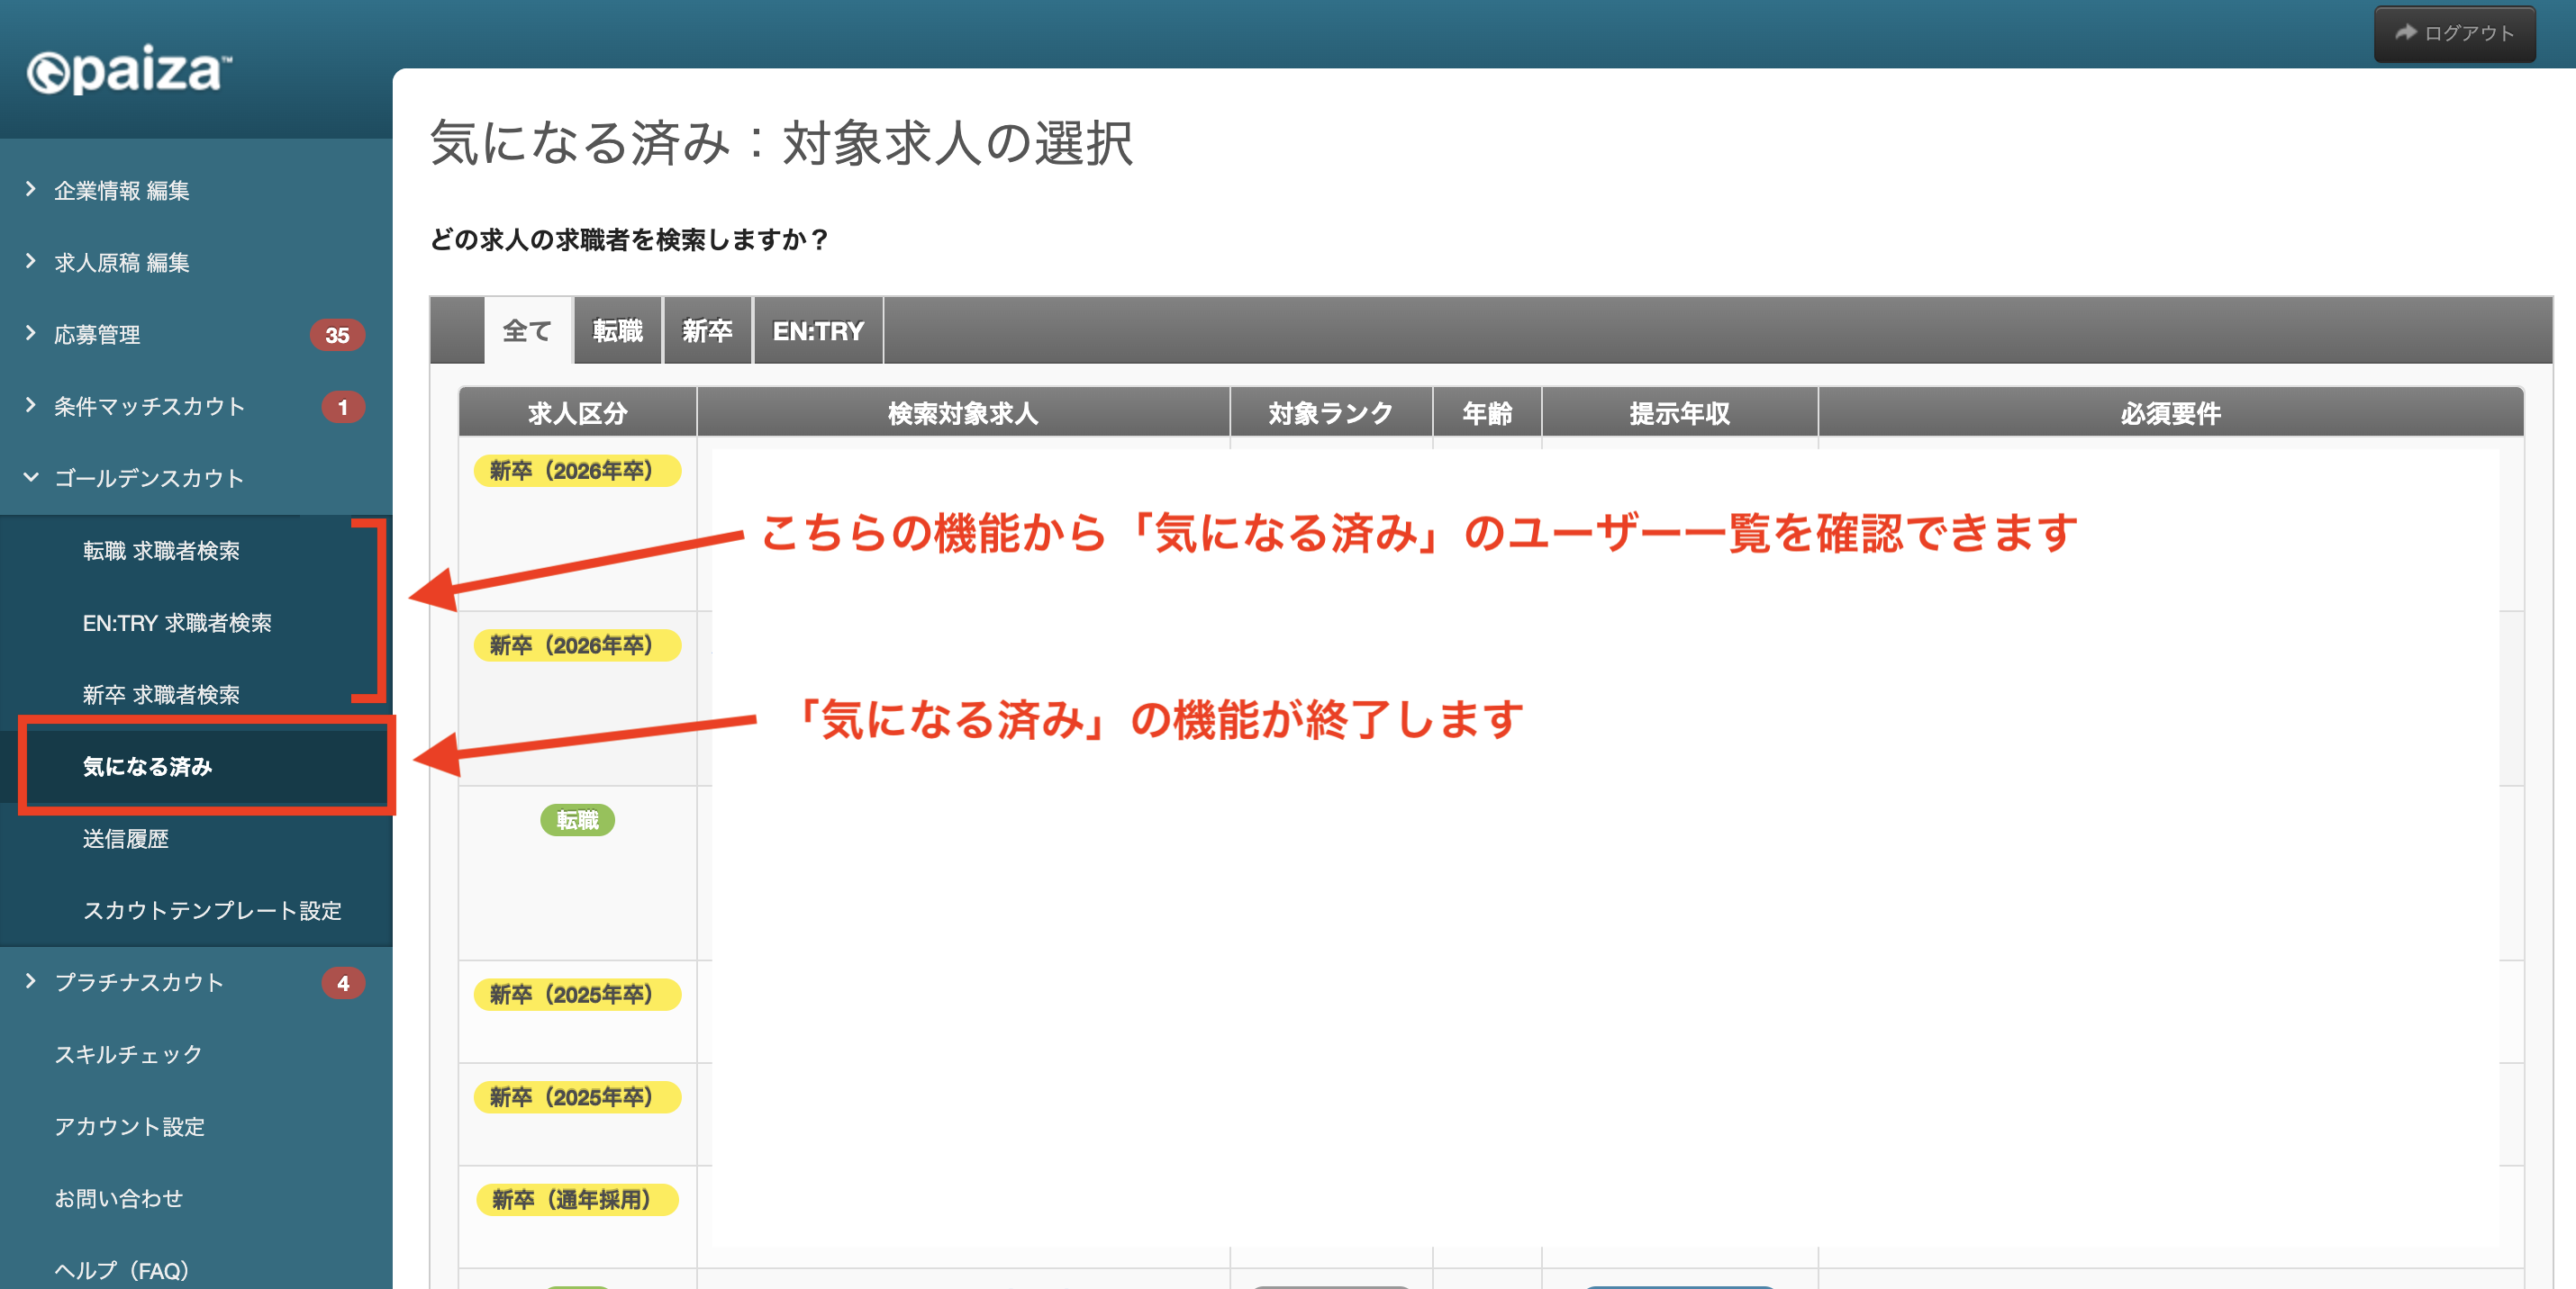Click the 35 badge on 応募管理

pos(337,335)
